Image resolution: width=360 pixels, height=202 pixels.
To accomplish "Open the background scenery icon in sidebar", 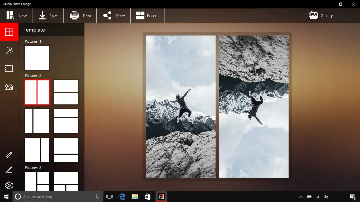I will coord(9,87).
